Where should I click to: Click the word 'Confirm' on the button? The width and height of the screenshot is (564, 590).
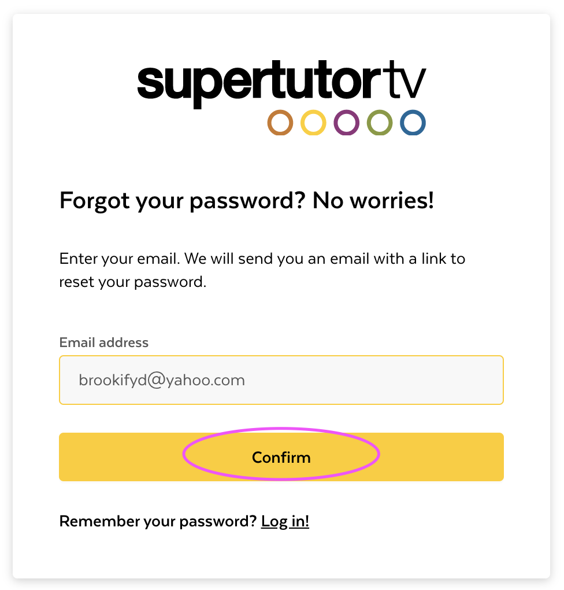(281, 458)
